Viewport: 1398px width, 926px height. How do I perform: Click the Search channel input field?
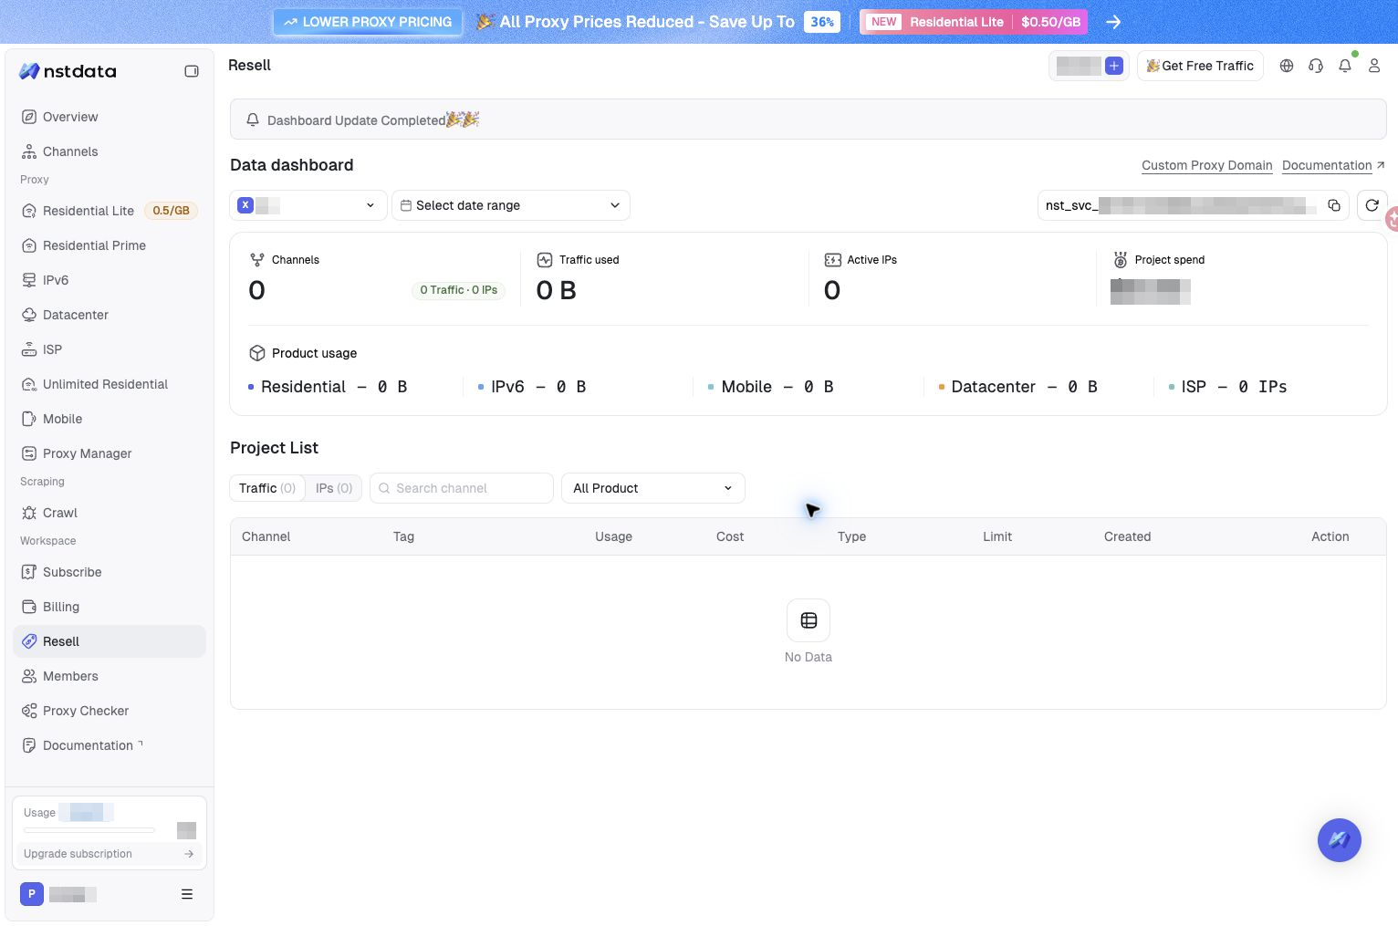462,488
